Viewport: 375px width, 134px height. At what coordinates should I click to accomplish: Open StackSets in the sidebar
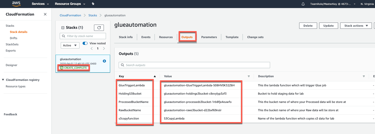click(12, 44)
